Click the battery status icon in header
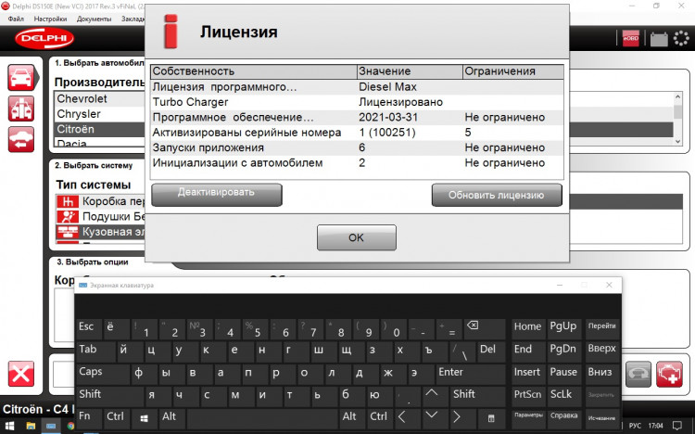The height and width of the screenshot is (434, 695). click(659, 40)
